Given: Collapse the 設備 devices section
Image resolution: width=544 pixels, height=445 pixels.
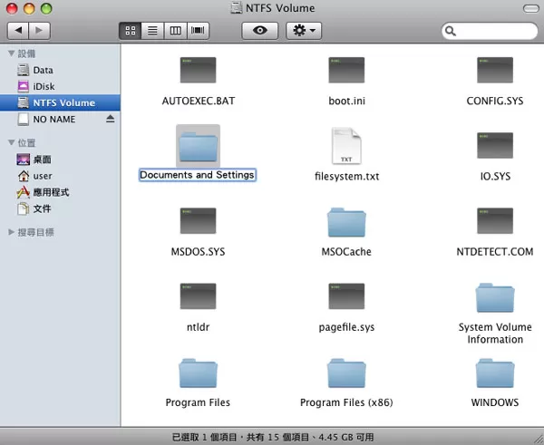Looking at the screenshot, I should [x=12, y=53].
